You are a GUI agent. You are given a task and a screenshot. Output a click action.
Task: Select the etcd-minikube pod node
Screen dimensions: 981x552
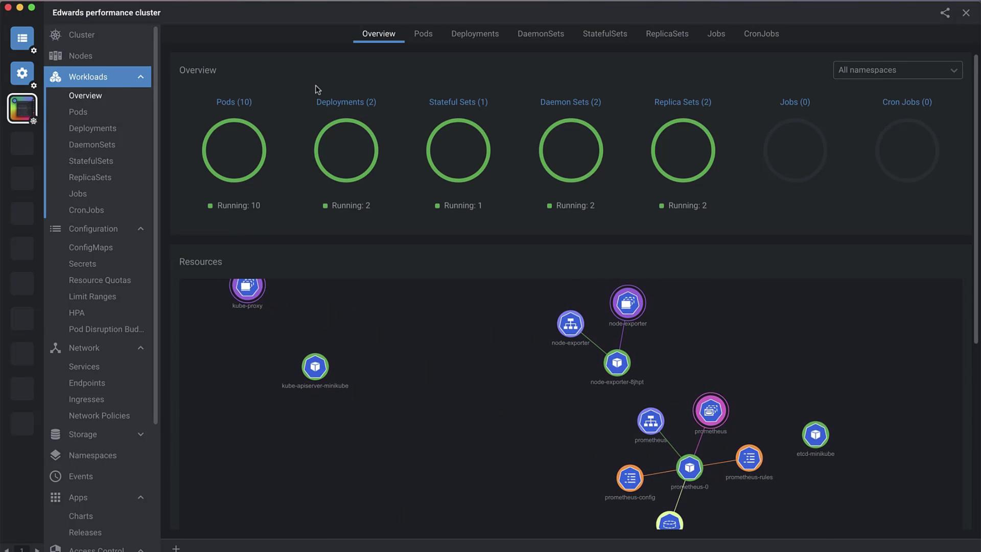(x=815, y=435)
